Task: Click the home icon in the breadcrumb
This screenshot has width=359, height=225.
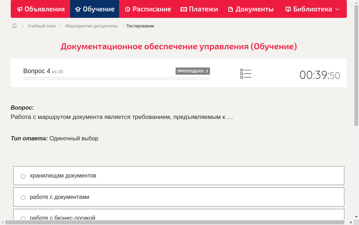Action: tap(14, 26)
